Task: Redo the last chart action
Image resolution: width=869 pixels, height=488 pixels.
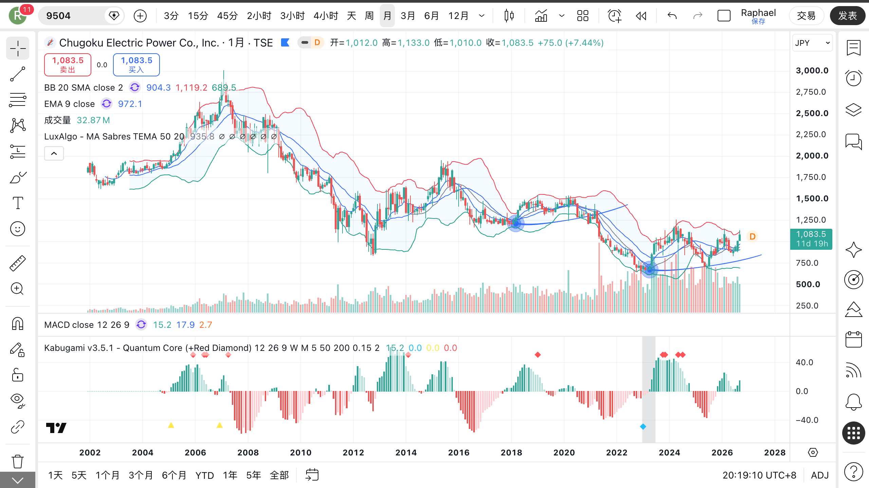Action: [698, 16]
